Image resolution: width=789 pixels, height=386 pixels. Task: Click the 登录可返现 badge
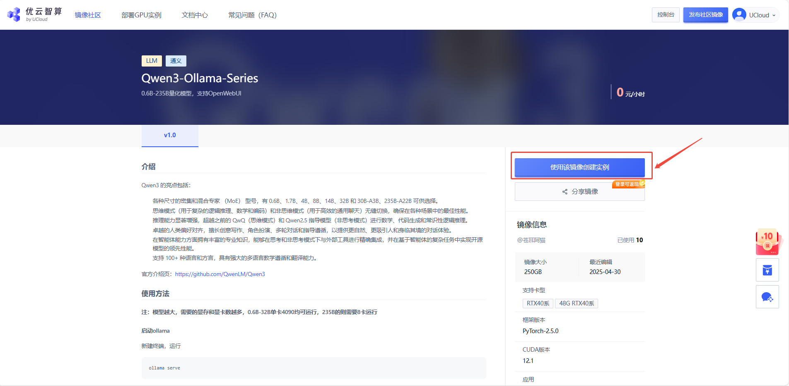coord(628,184)
